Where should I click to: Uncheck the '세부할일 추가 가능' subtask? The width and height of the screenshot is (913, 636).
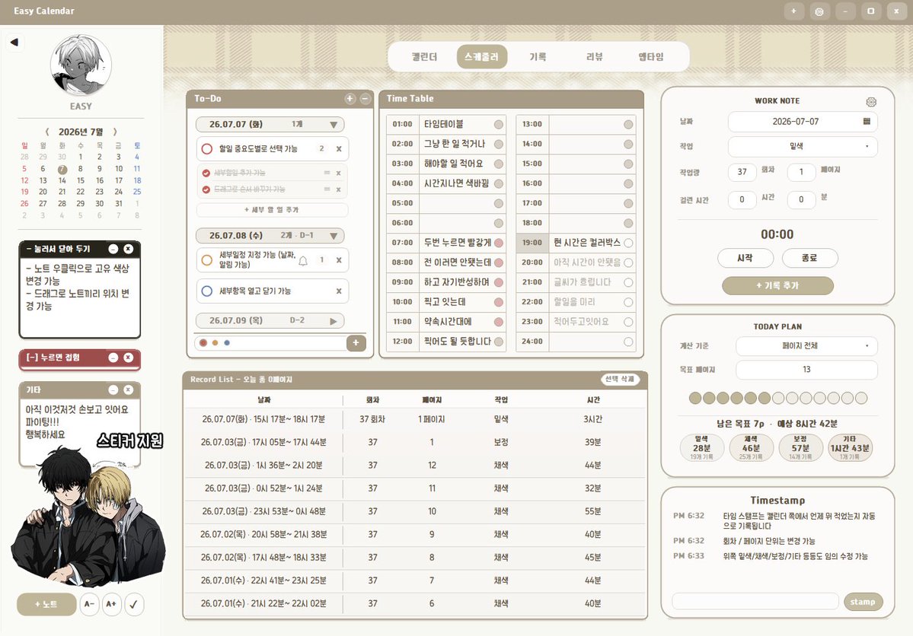(x=206, y=173)
